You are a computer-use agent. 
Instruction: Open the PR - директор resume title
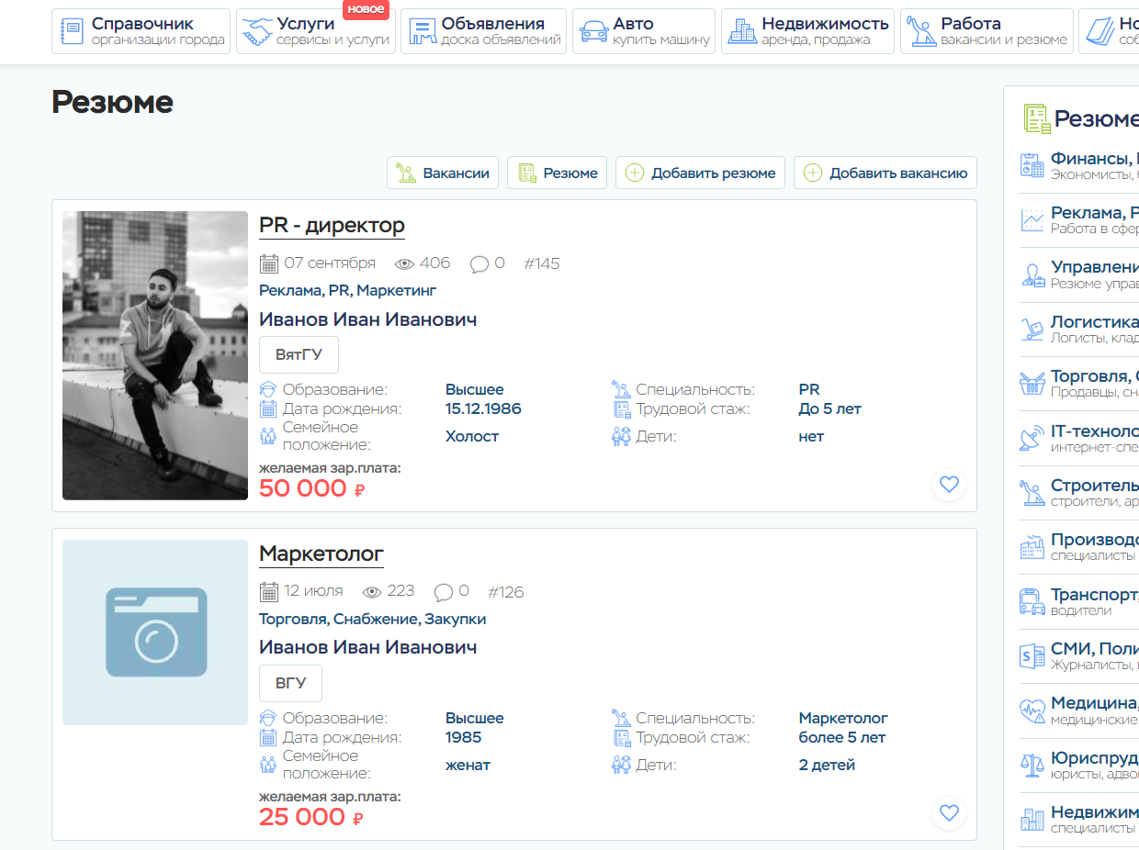coord(332,225)
